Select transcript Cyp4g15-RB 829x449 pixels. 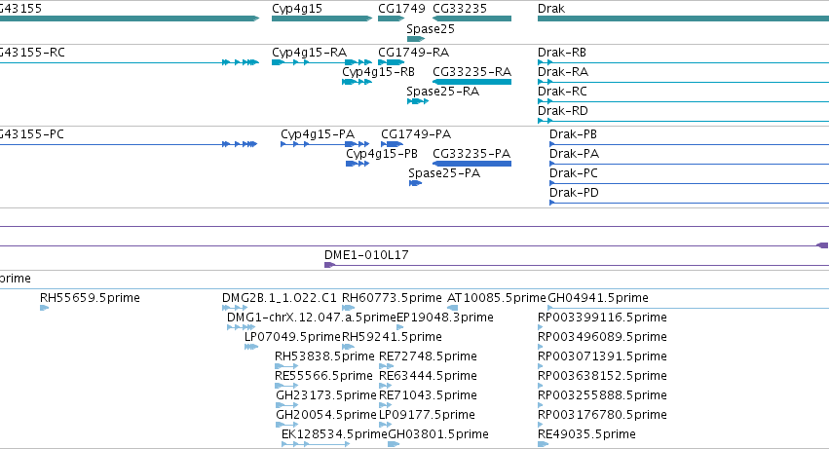[x=357, y=82]
